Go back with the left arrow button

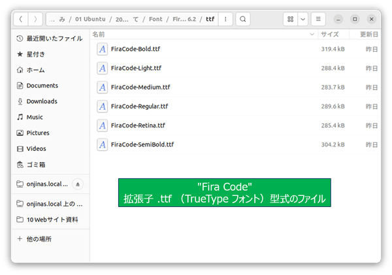coord(21,19)
